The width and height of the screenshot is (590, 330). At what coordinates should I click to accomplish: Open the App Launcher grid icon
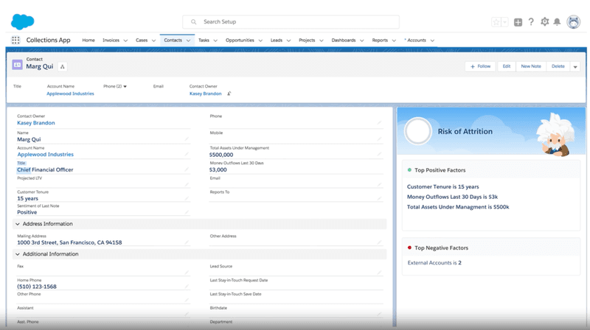(x=15, y=41)
